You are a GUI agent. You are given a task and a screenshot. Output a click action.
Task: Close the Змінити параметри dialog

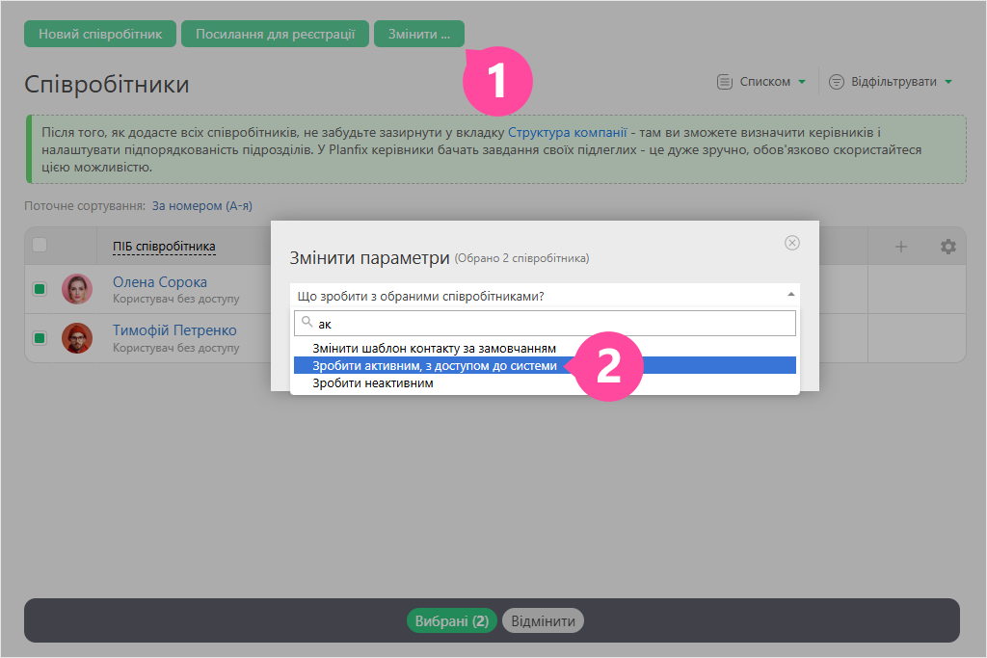point(792,243)
